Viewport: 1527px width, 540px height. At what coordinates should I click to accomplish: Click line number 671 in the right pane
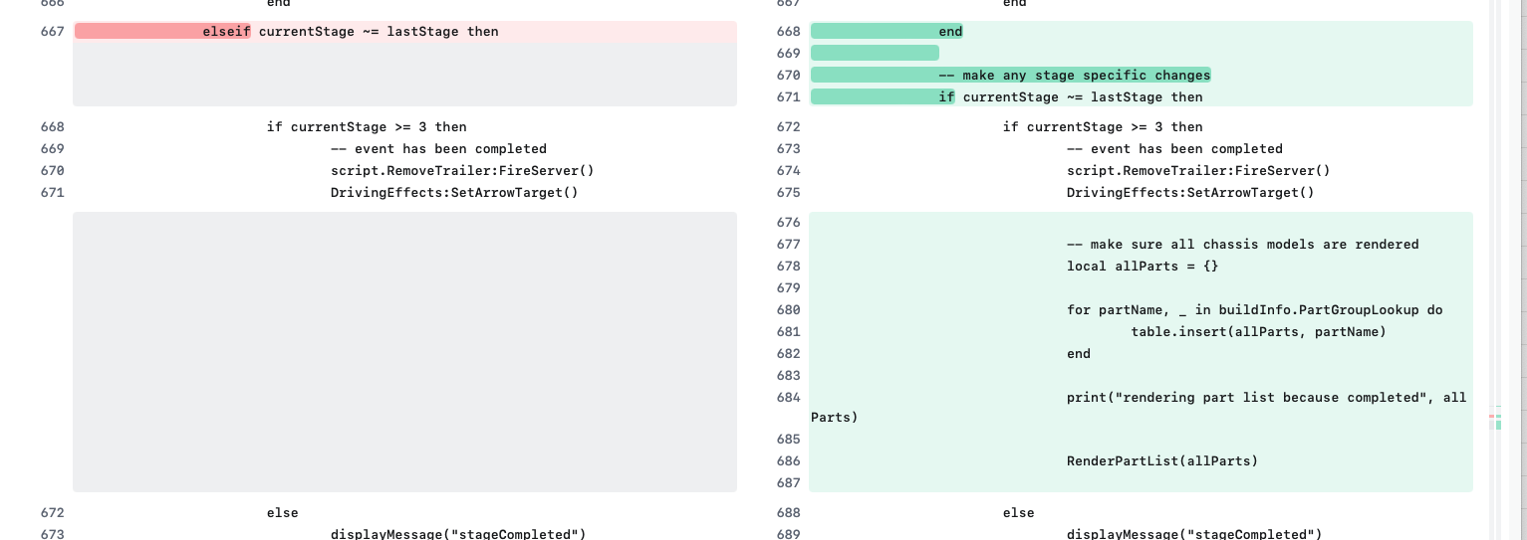tap(788, 97)
